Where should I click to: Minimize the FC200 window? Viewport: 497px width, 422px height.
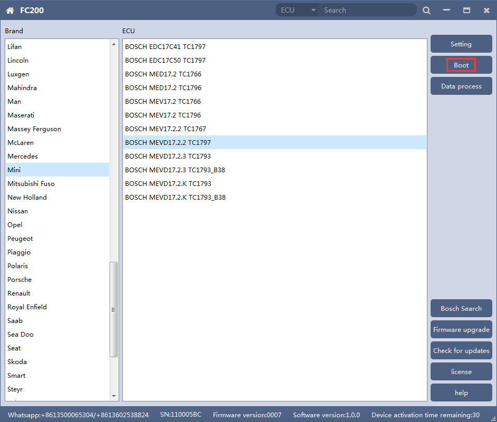(446, 10)
